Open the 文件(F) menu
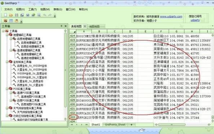Screen dimensions: 214x134 pos(8,9)
